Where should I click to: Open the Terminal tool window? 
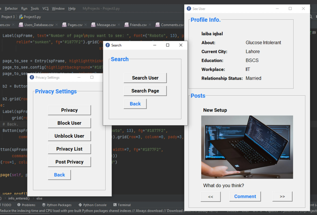(122, 205)
